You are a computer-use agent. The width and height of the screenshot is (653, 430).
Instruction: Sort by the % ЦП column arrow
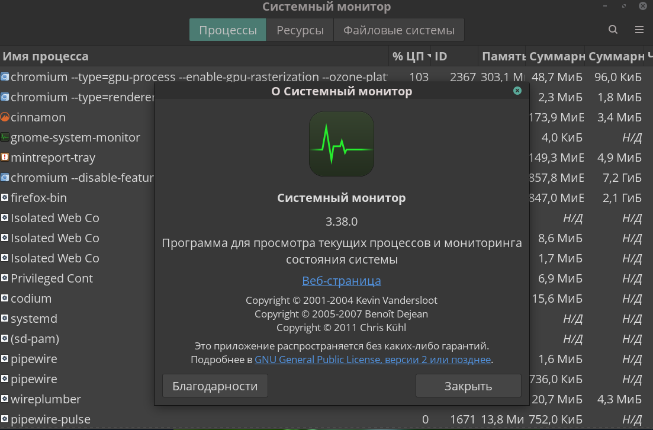point(429,57)
